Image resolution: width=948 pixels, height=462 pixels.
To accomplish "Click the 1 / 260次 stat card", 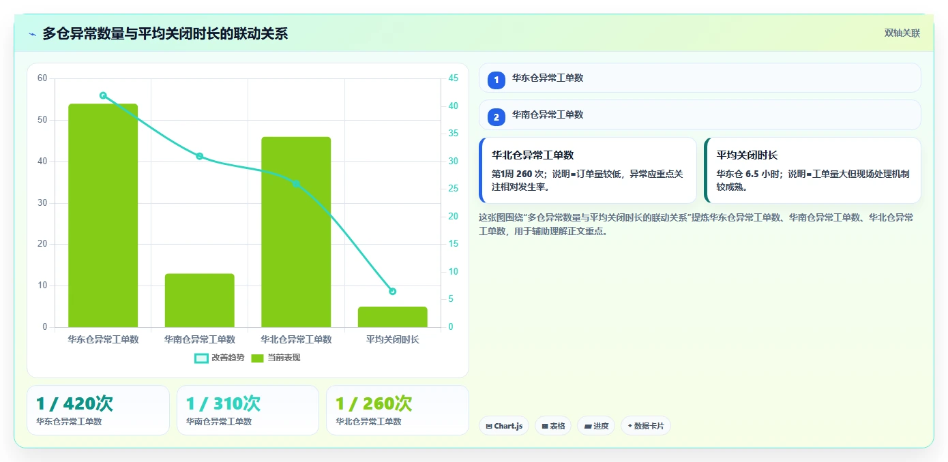I will click(398, 410).
